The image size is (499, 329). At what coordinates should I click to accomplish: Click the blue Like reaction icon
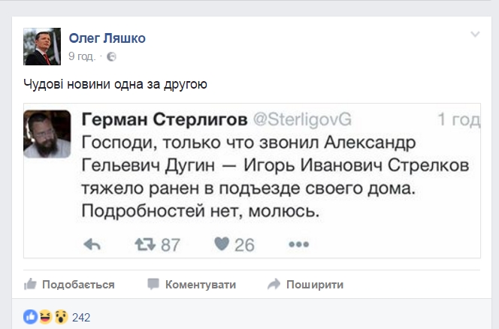(x=30, y=317)
